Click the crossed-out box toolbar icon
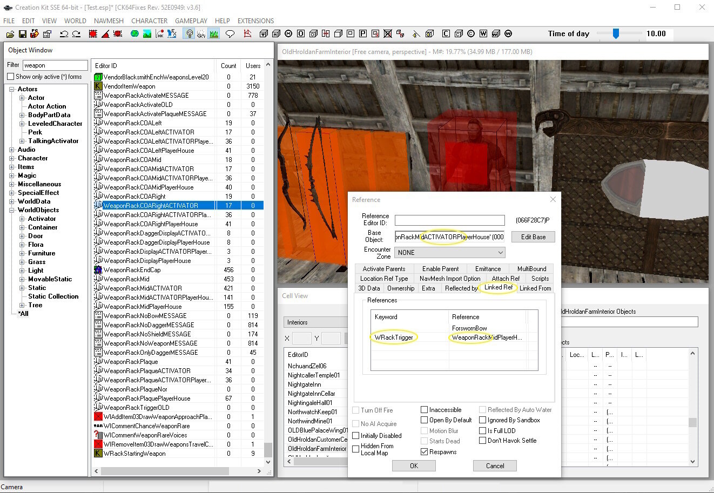The image size is (714, 493). [x=388, y=34]
